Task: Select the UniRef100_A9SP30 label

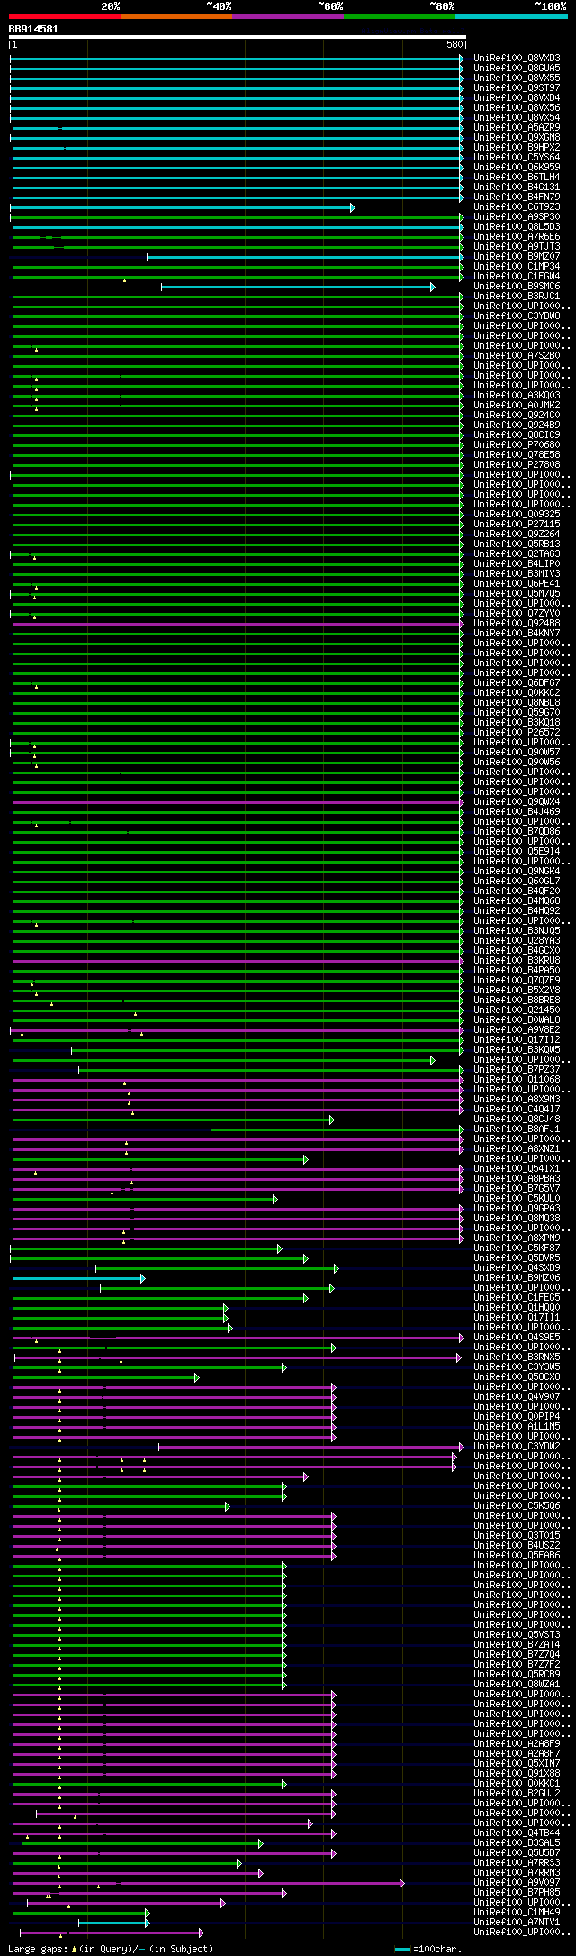Action: coord(517,217)
